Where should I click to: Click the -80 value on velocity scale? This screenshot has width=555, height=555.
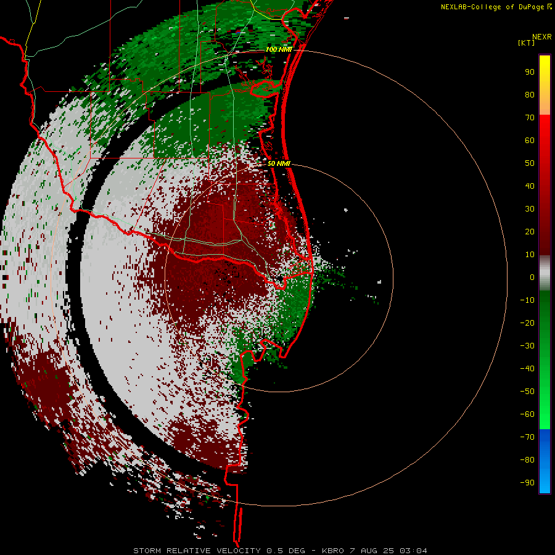(x=527, y=460)
